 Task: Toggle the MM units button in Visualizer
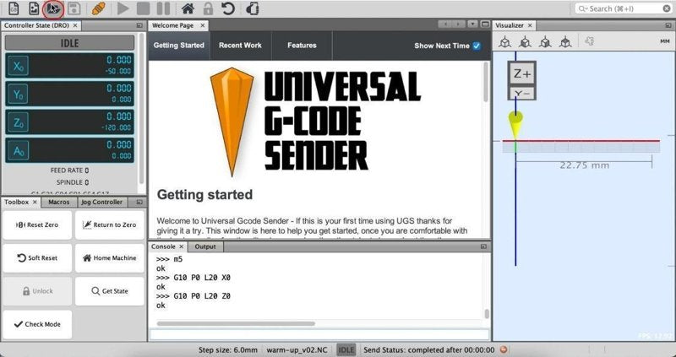tap(665, 41)
